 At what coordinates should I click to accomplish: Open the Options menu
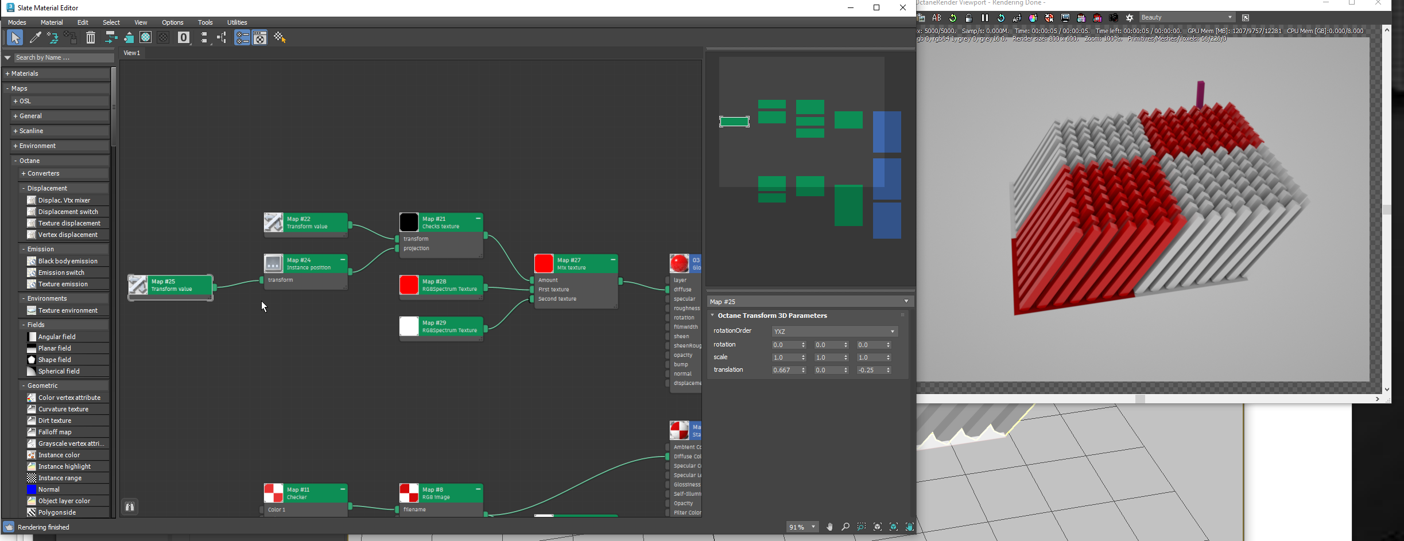tap(173, 22)
